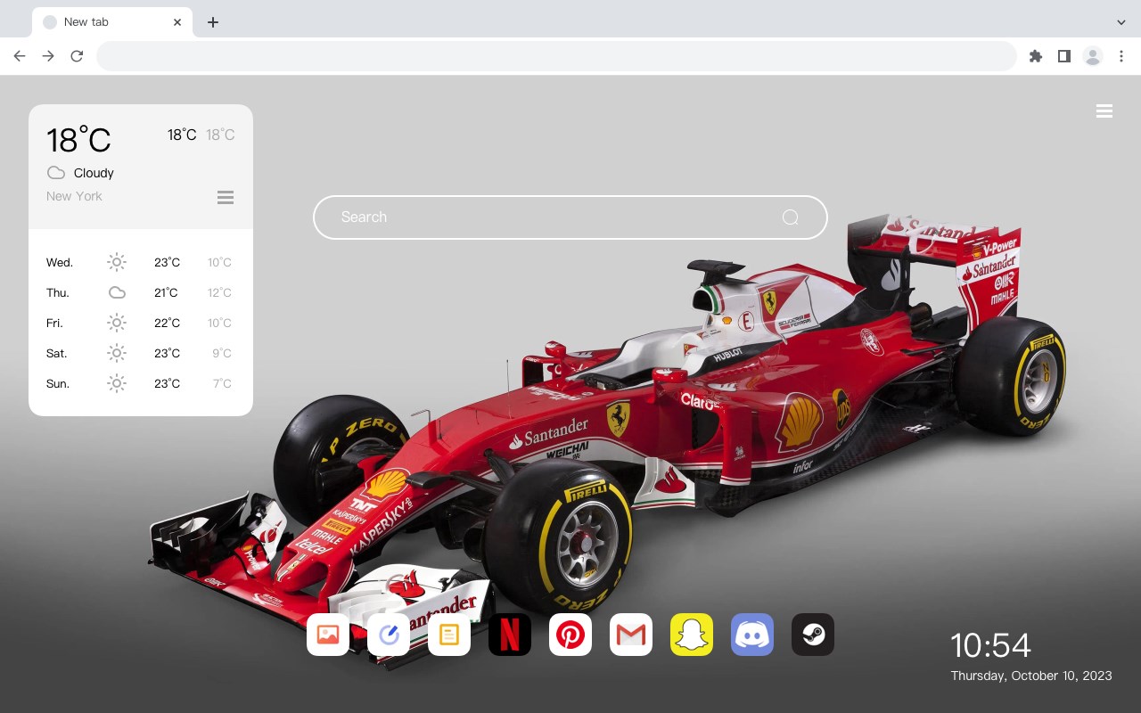Close the New tab tab
The height and width of the screenshot is (713, 1141).
177,22
